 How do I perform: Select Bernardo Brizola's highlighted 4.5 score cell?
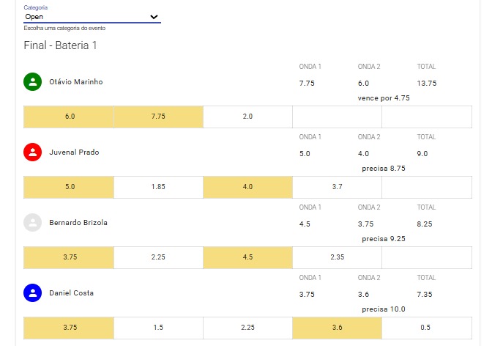[x=247, y=257]
